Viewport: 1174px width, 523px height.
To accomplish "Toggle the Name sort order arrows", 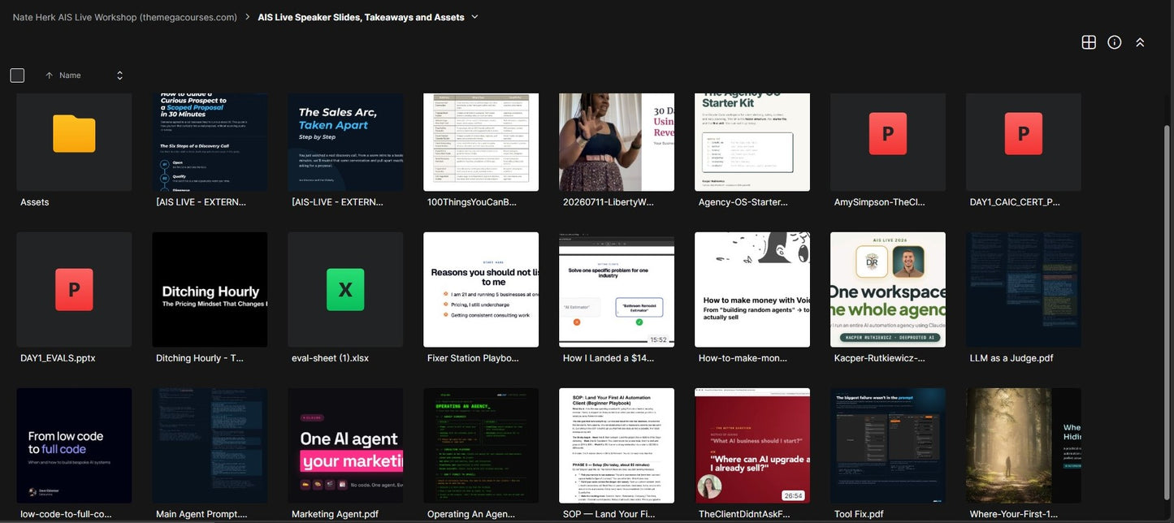I will coord(119,76).
